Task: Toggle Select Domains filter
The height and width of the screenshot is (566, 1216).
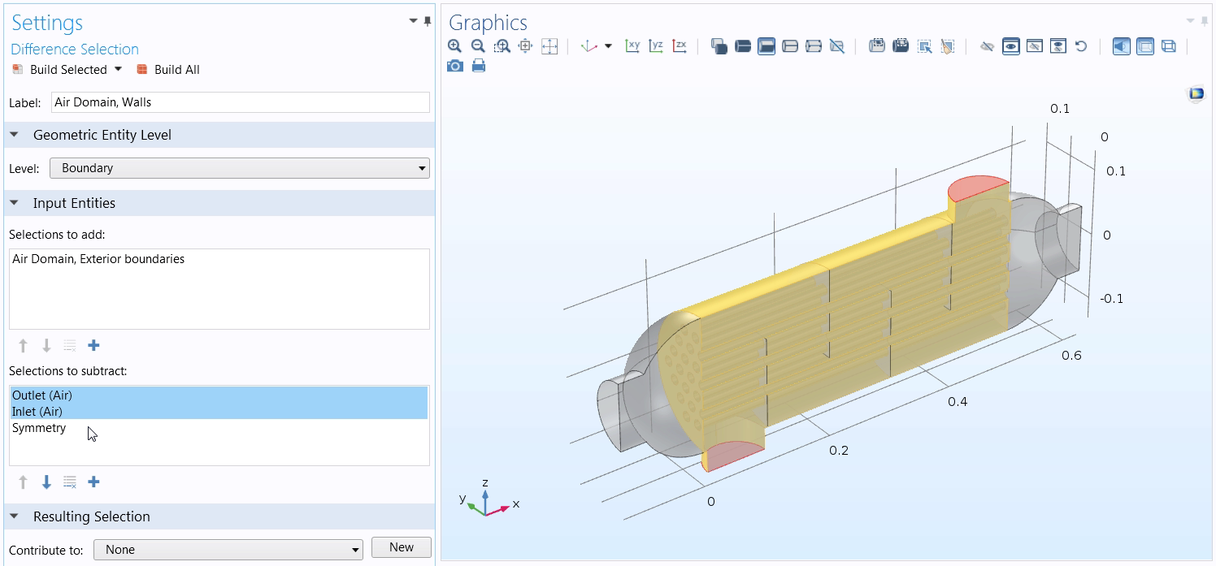Action: pos(742,46)
